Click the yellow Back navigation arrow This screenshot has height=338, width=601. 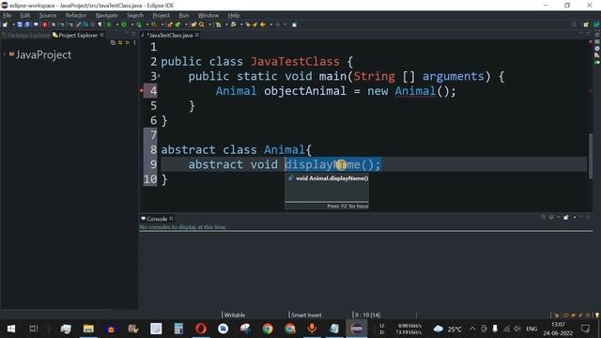(x=263, y=24)
